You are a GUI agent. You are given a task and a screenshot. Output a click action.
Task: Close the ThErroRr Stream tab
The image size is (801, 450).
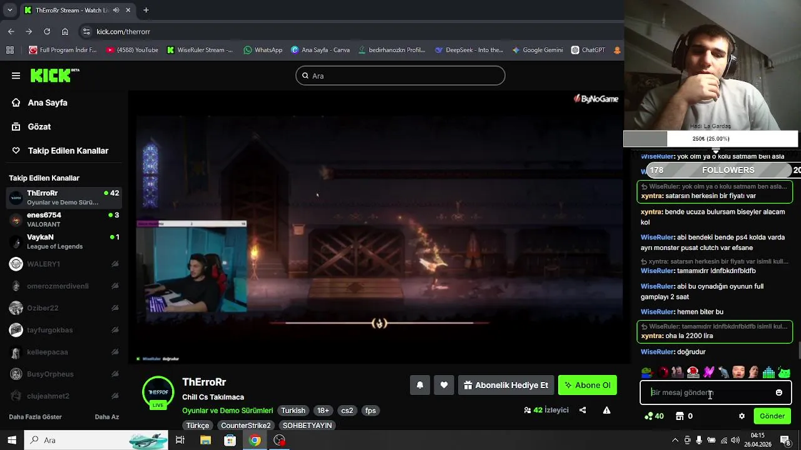(128, 10)
